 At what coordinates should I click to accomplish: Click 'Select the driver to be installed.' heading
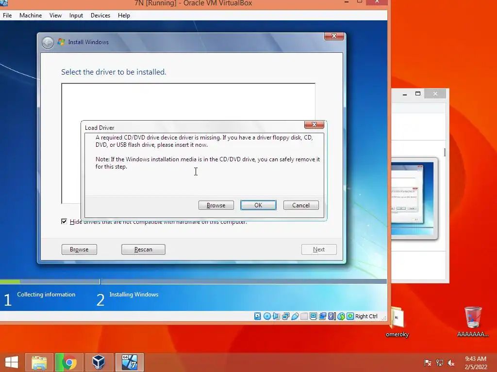pos(114,72)
